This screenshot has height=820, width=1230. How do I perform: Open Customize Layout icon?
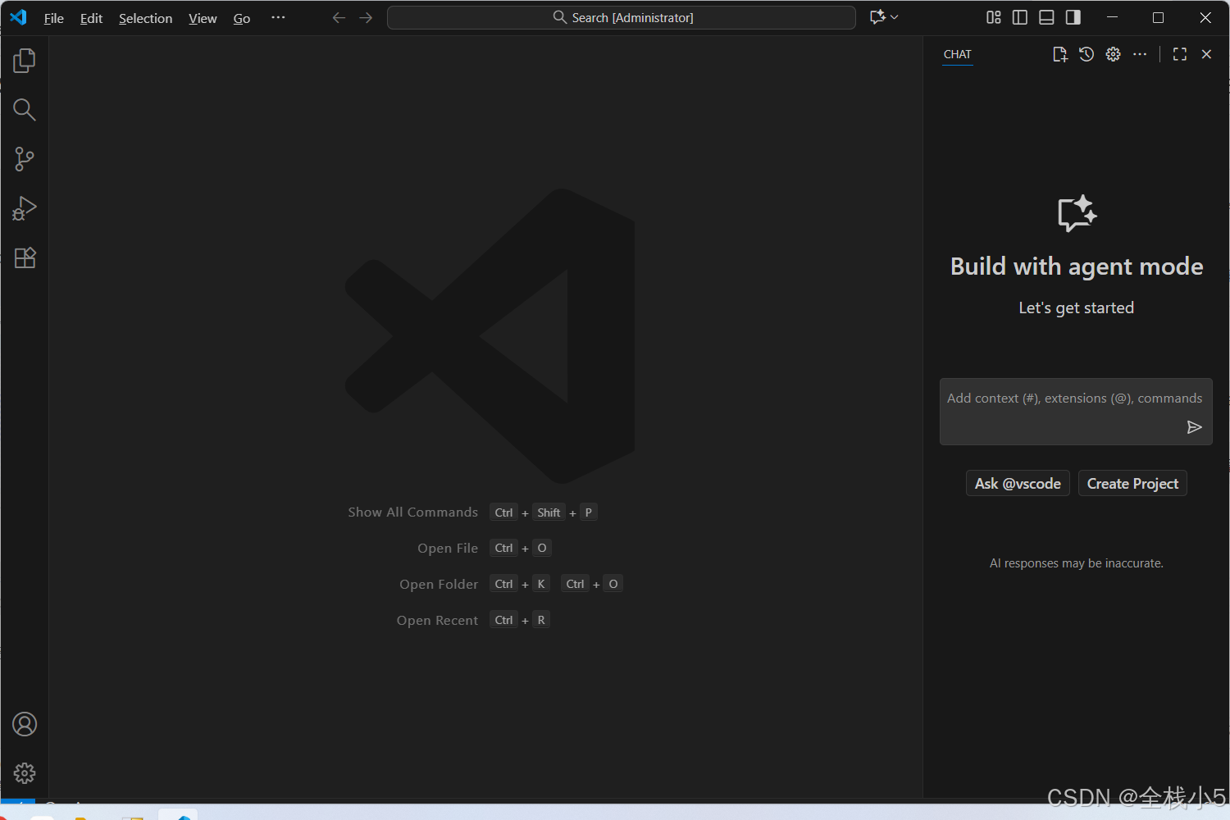994,17
